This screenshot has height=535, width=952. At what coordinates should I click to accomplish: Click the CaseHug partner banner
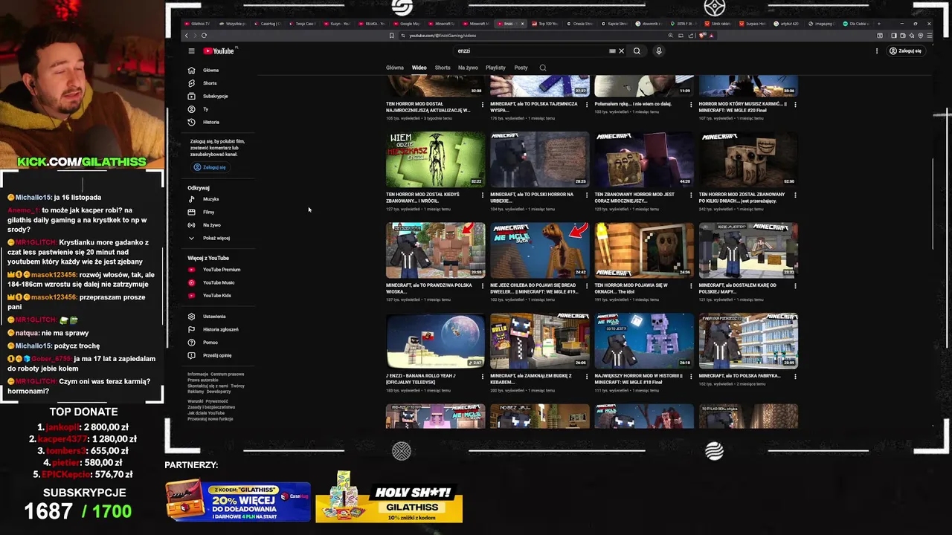pyautogui.click(x=238, y=501)
